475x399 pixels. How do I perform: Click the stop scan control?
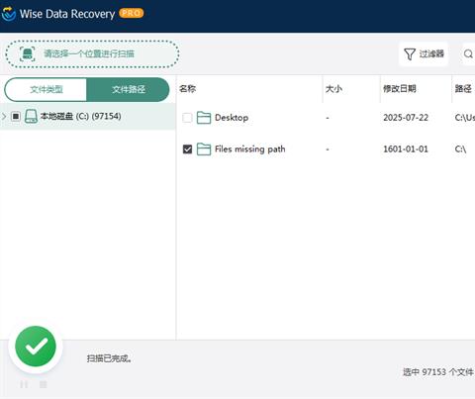point(44,384)
